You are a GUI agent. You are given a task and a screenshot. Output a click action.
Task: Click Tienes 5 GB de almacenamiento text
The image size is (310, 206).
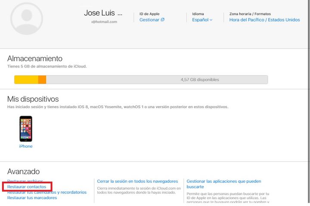pyautogui.click(x=47, y=67)
